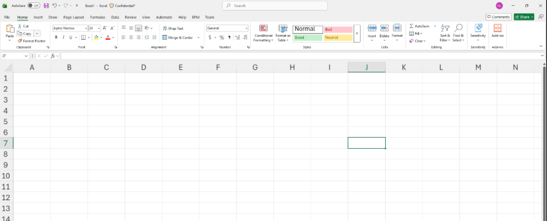Switch to the Page Layout tab
Image resolution: width=547 pixels, height=221 pixels.
click(x=74, y=17)
